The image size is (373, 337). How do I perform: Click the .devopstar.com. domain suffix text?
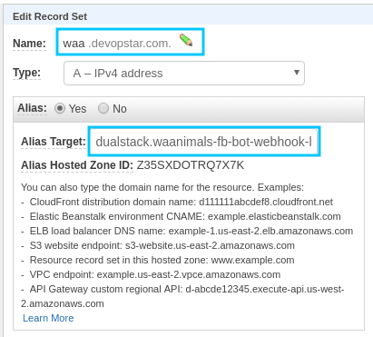(130, 44)
